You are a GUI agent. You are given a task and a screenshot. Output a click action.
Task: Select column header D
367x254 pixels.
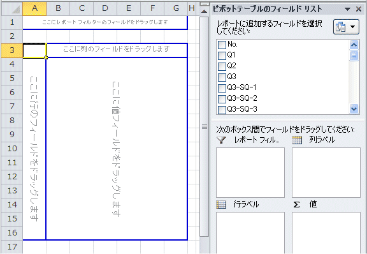[x=105, y=8]
